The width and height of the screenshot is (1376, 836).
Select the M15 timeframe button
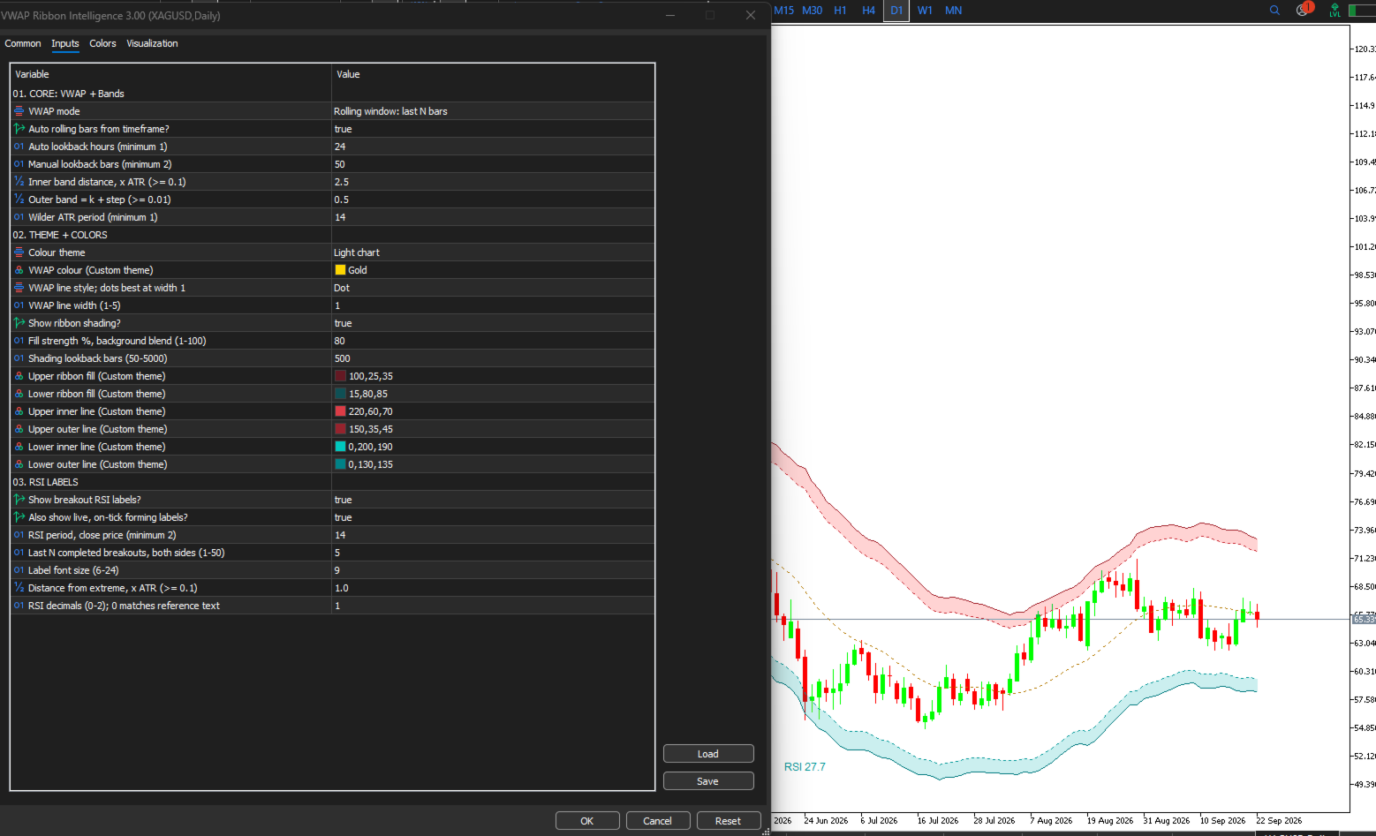tap(784, 11)
